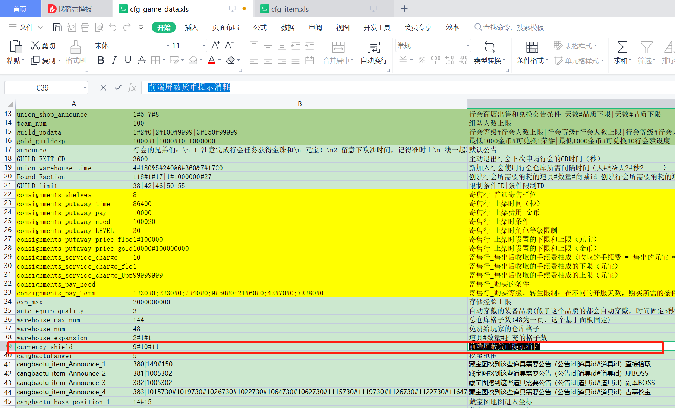The image size is (675, 408).
Task: Confirm the formula bar entry
Action: pyautogui.click(x=118, y=88)
